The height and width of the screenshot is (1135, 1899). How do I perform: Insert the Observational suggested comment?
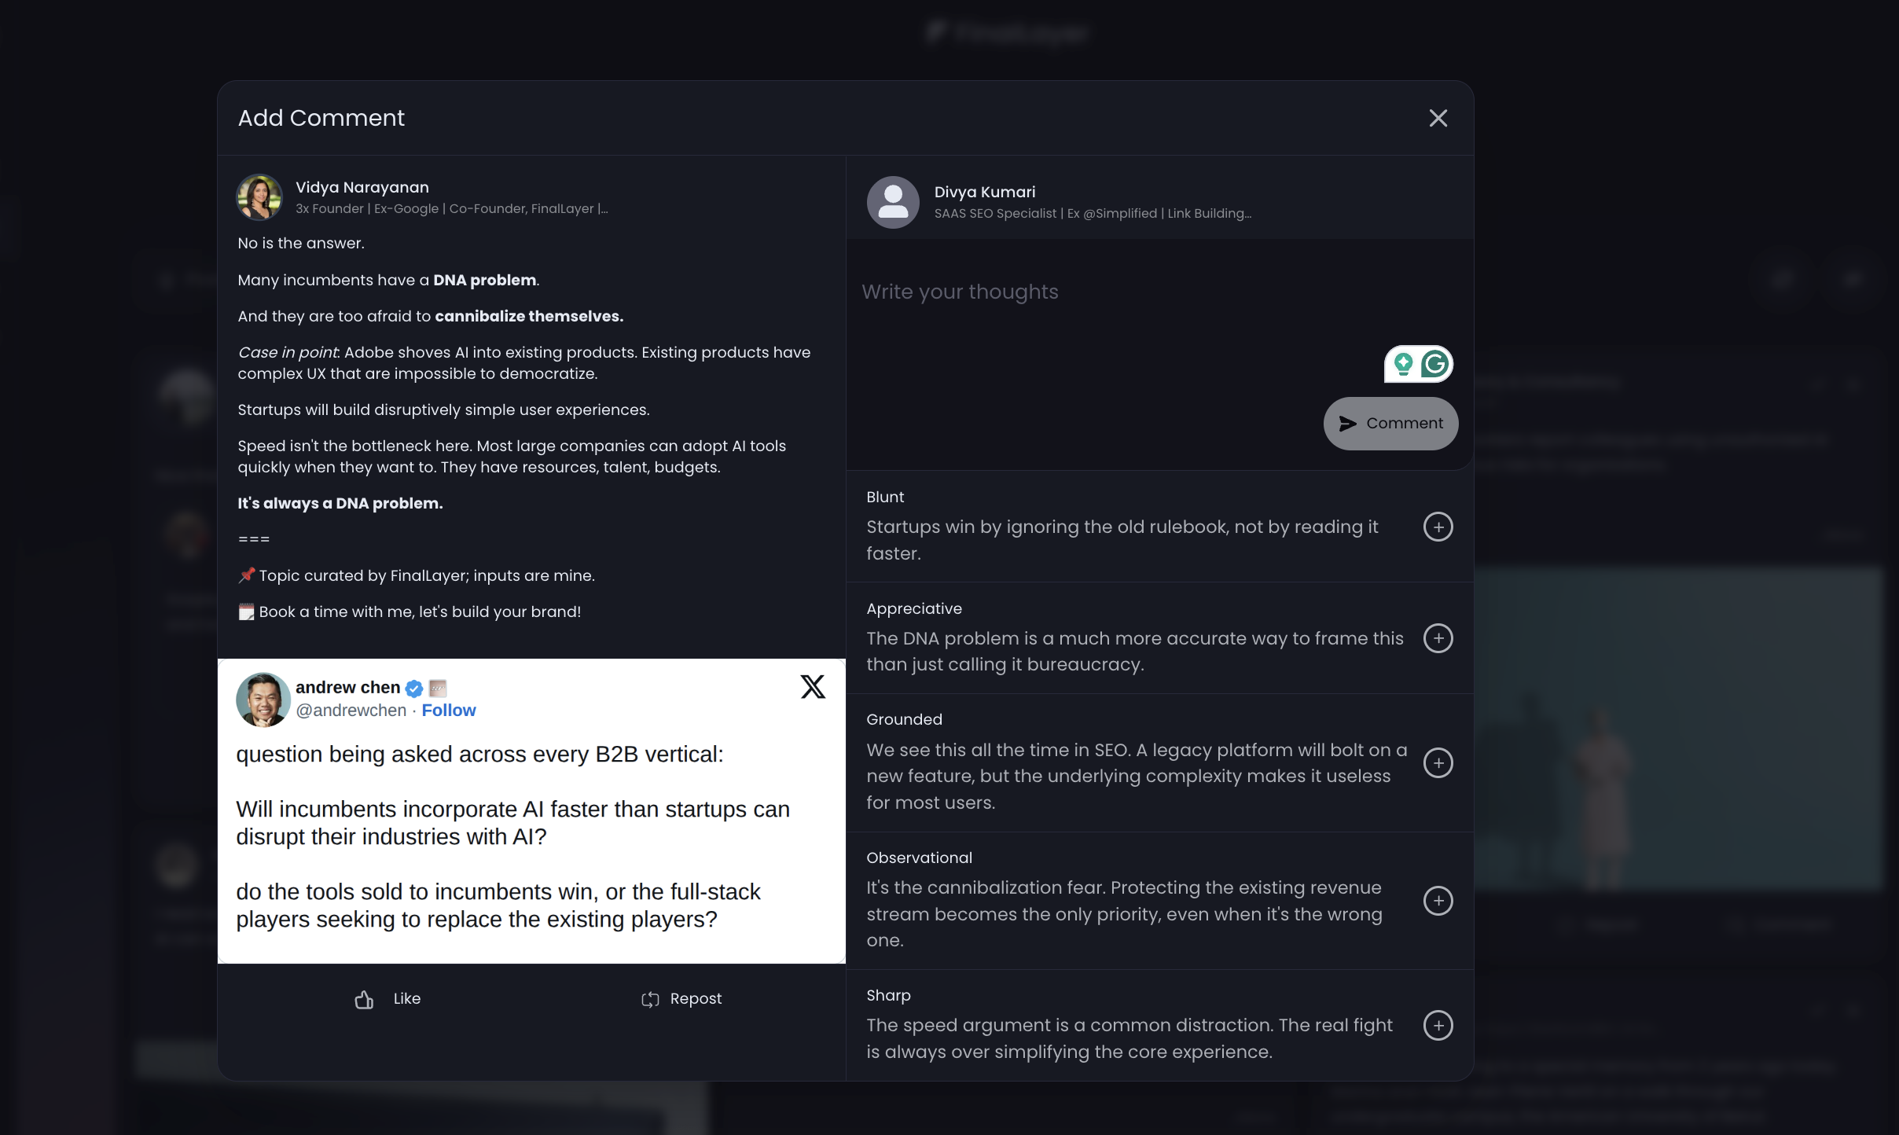1438,901
